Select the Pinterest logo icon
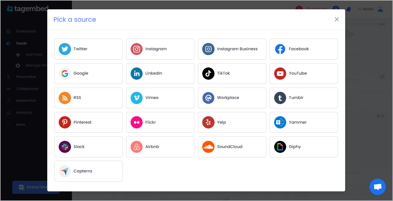393x201 pixels. pyautogui.click(x=65, y=122)
